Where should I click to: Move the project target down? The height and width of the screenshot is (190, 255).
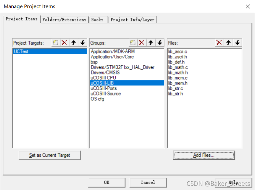point(83,43)
